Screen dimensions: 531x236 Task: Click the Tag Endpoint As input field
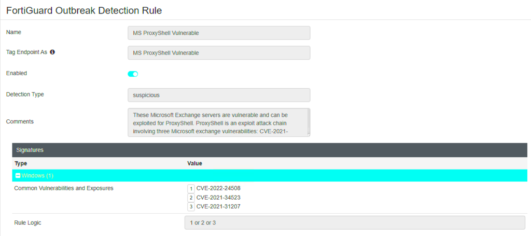[x=218, y=53]
